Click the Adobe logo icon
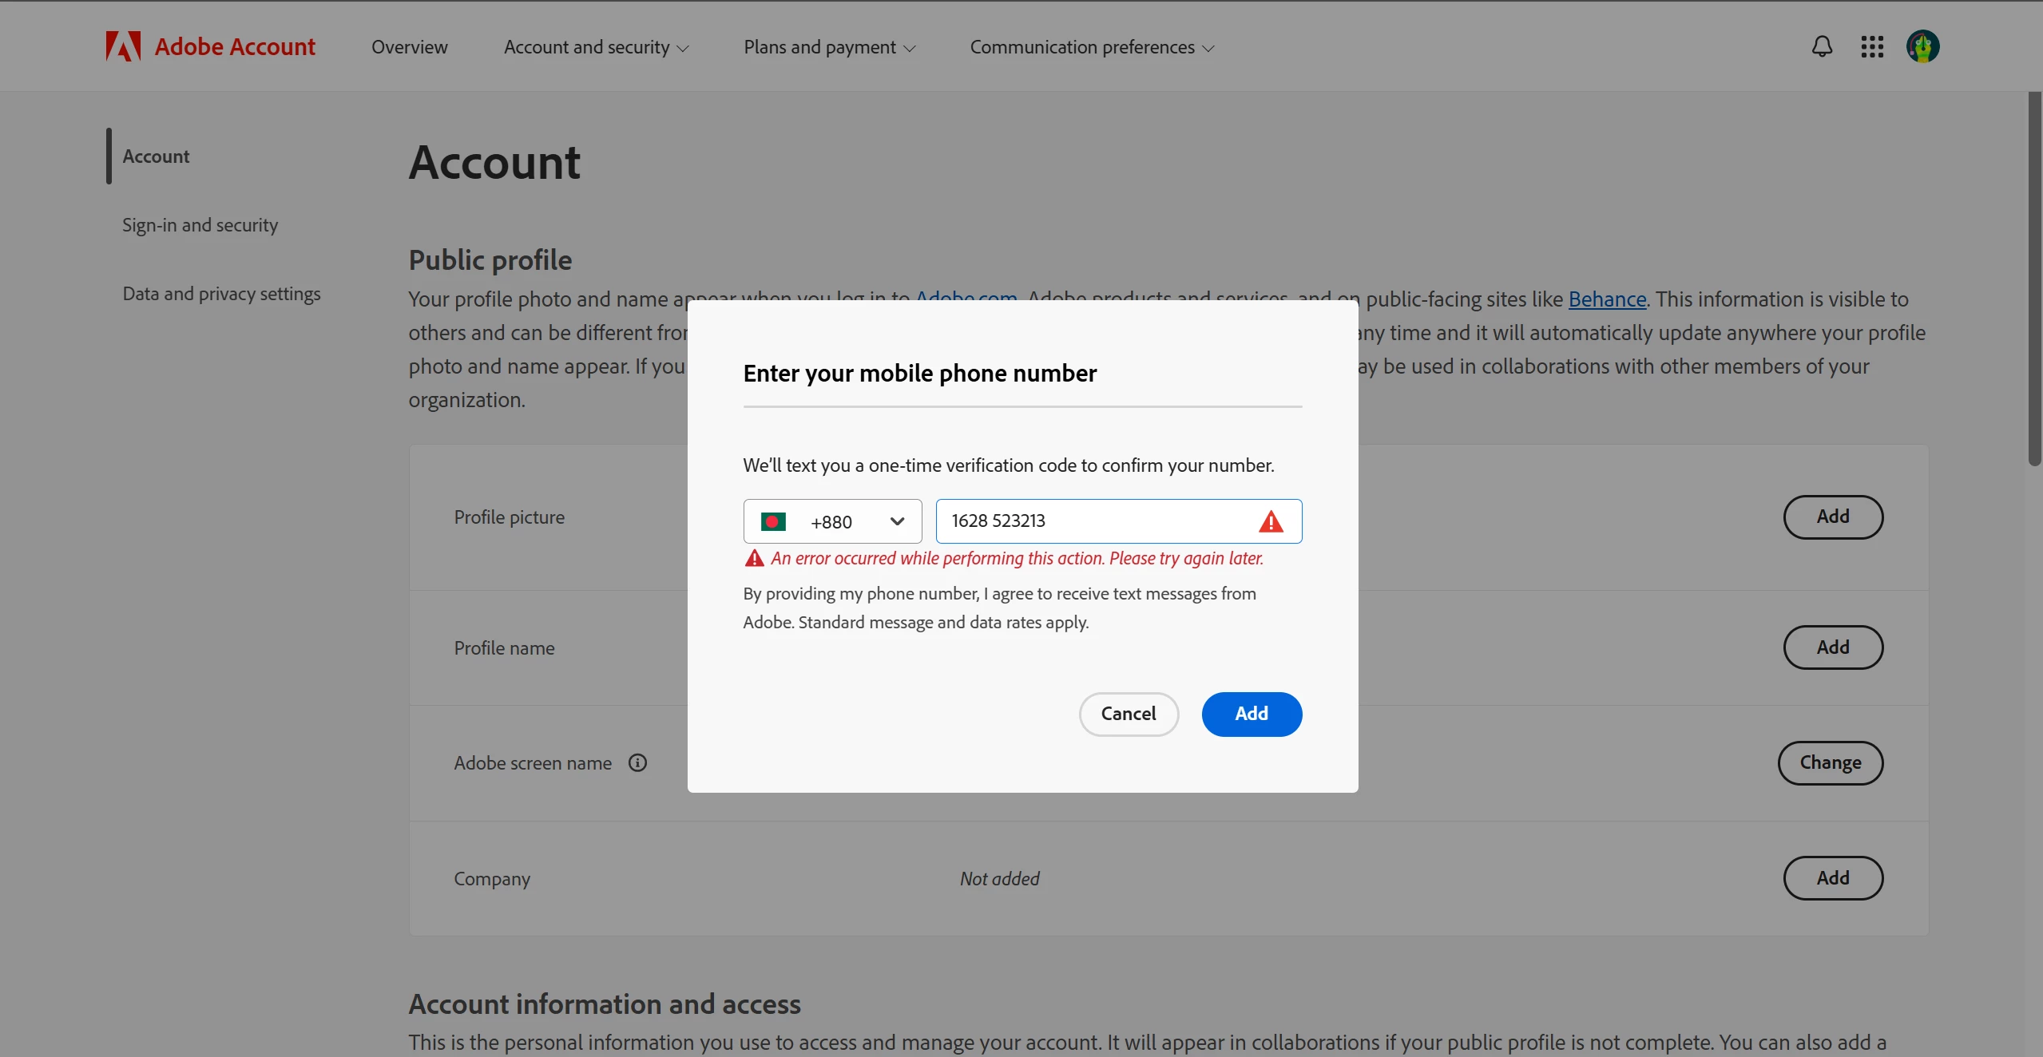 click(123, 46)
